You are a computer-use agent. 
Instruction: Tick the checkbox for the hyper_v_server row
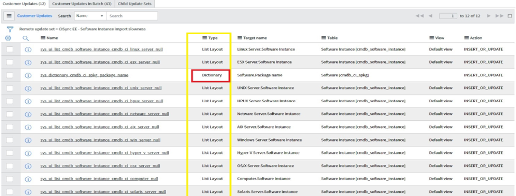click(10, 153)
